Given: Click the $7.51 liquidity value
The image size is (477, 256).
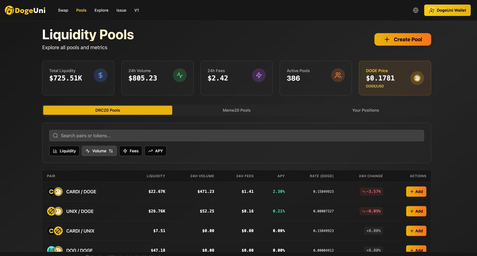Looking at the screenshot, I should pyautogui.click(x=159, y=231).
